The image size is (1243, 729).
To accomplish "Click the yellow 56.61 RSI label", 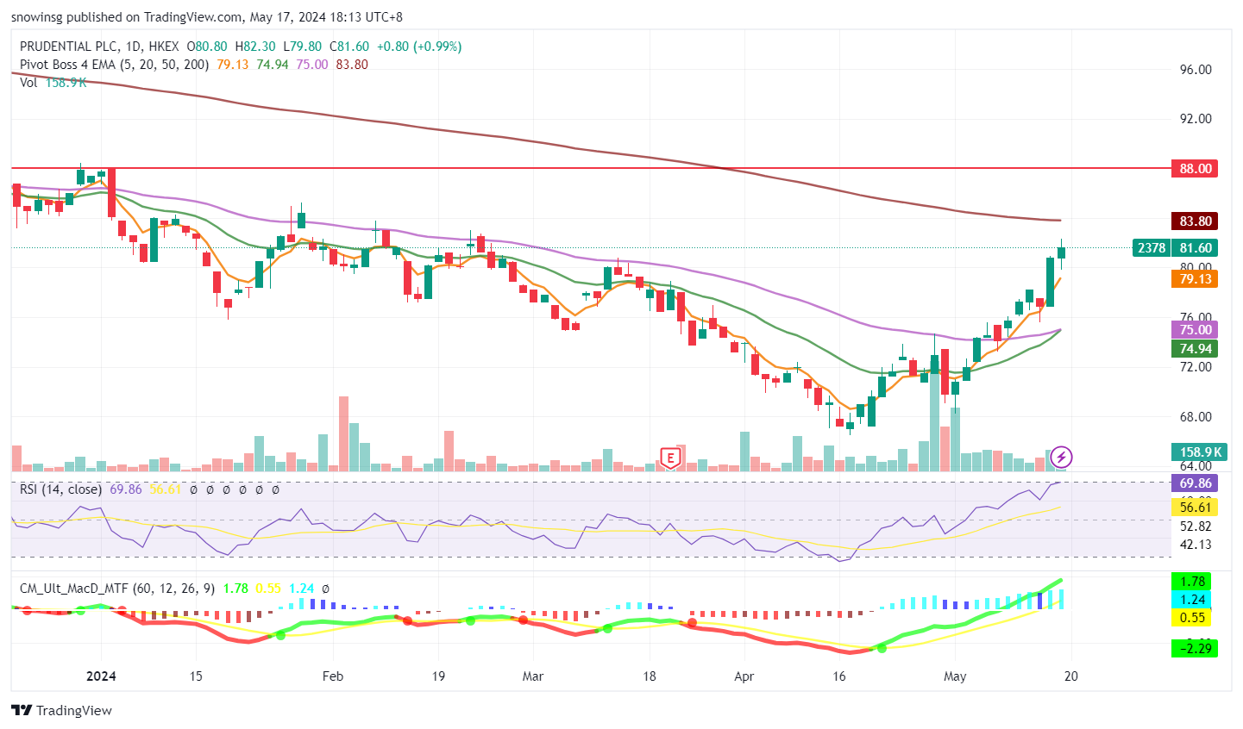I will point(1195,507).
